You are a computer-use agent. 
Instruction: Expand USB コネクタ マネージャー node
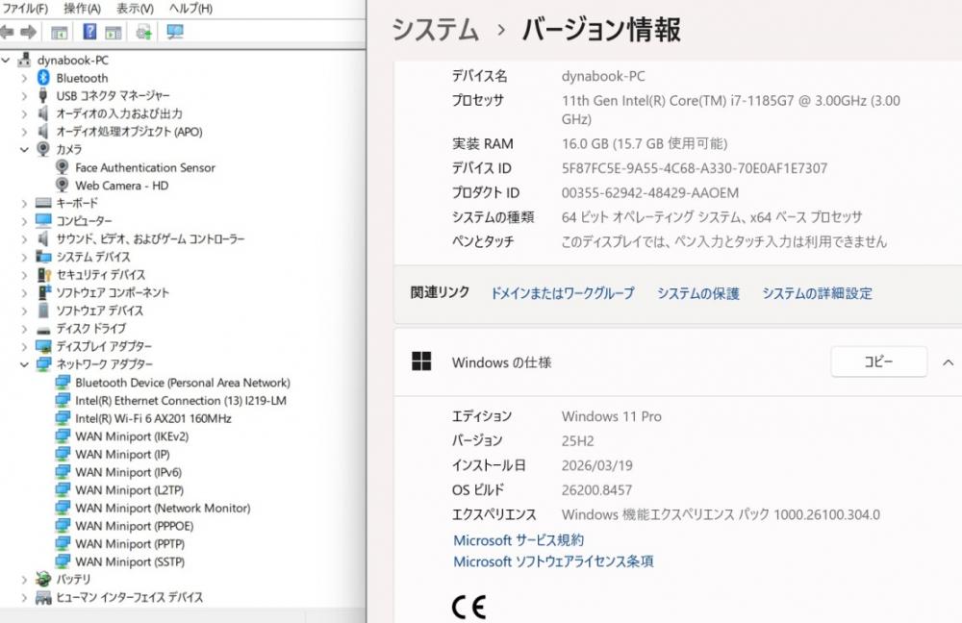tap(24, 95)
